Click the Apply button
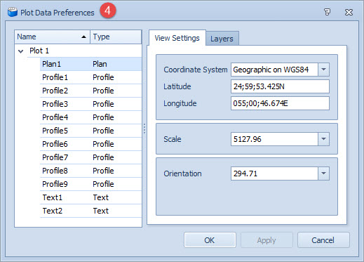 (x=267, y=240)
